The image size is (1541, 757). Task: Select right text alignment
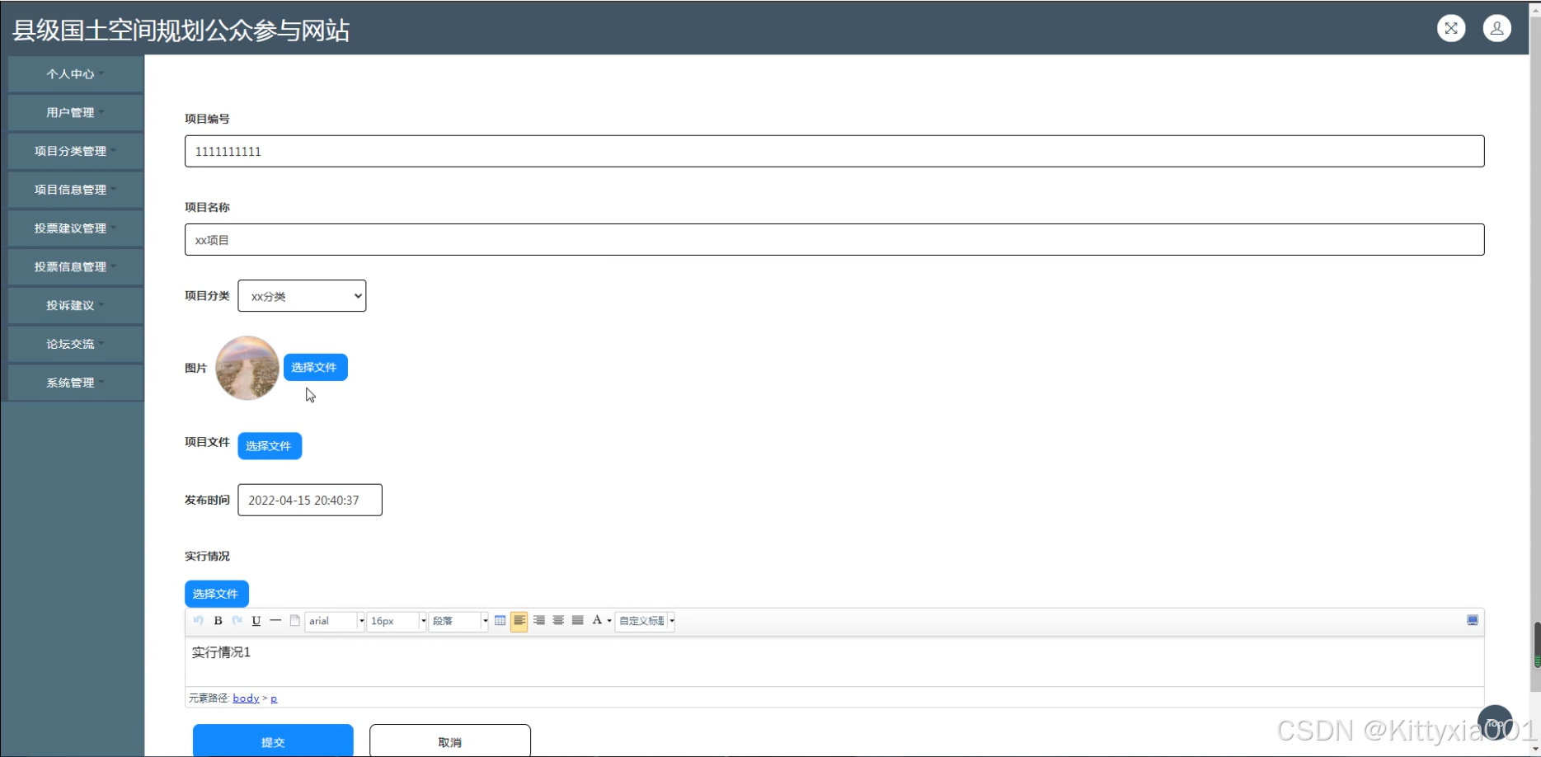pos(538,621)
